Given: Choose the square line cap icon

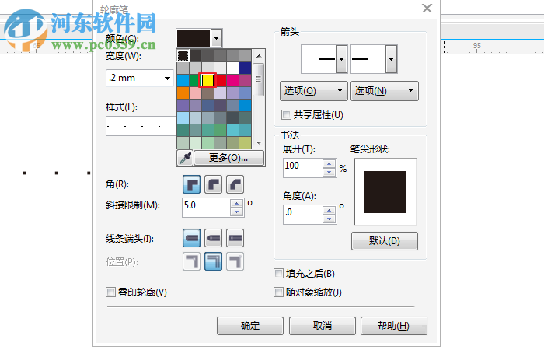Looking at the screenshot, I should point(235,238).
